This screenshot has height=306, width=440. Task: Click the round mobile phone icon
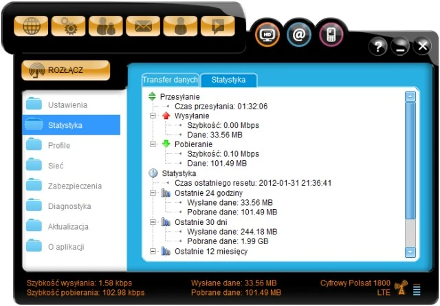331,34
